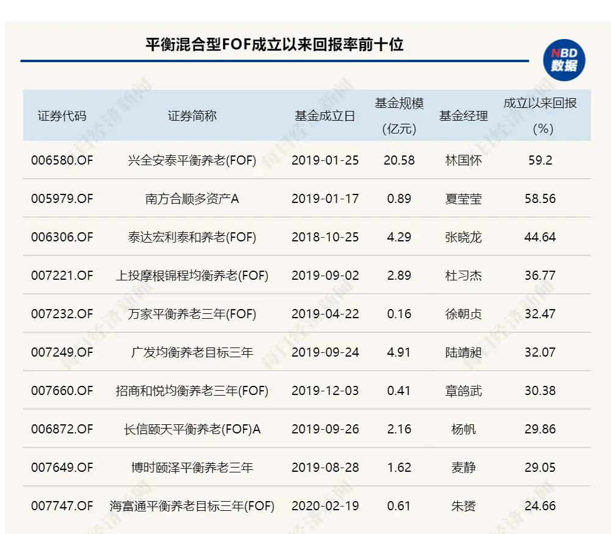Click fund size 0.89
The width and height of the screenshot is (611, 534).
pos(399,199)
